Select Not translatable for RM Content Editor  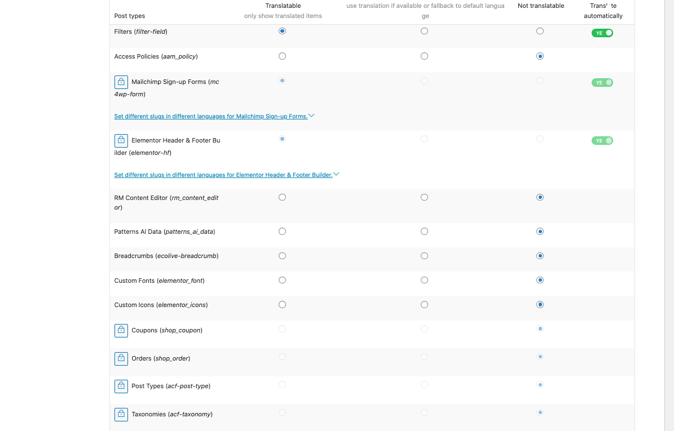point(540,197)
